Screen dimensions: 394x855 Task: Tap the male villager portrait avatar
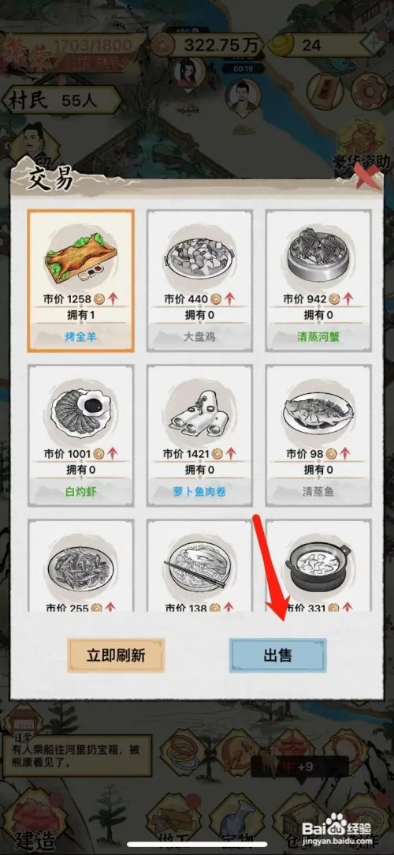click(x=243, y=98)
